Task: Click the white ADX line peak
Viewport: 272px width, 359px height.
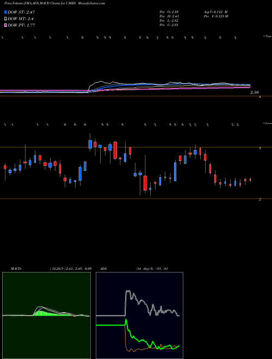Action: tap(127, 292)
